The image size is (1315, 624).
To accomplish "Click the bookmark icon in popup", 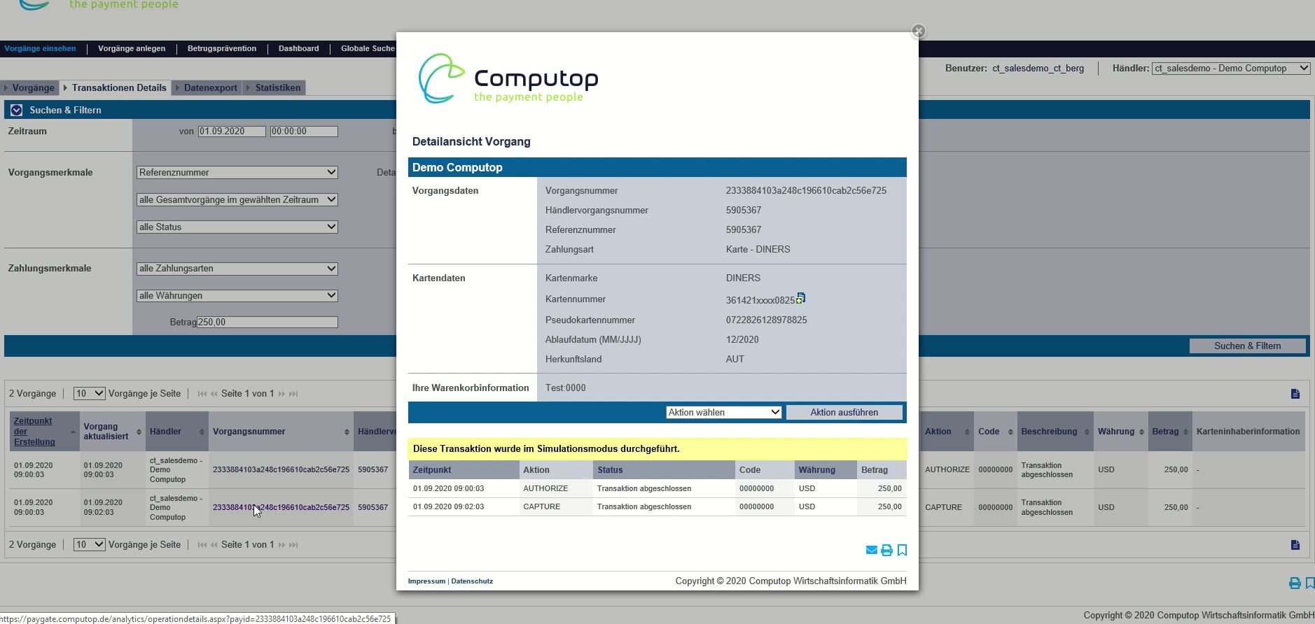I will (x=902, y=550).
